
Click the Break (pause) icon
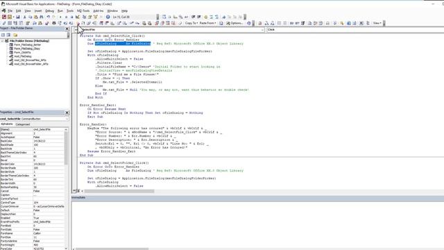point(66,17)
